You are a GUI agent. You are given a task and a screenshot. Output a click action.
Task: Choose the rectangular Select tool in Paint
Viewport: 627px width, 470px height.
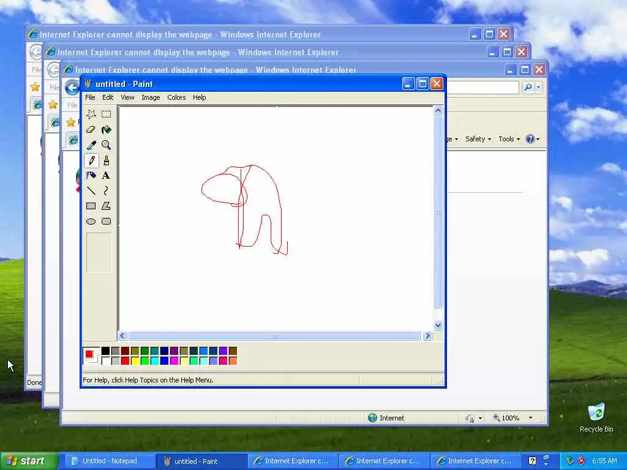[x=107, y=114]
